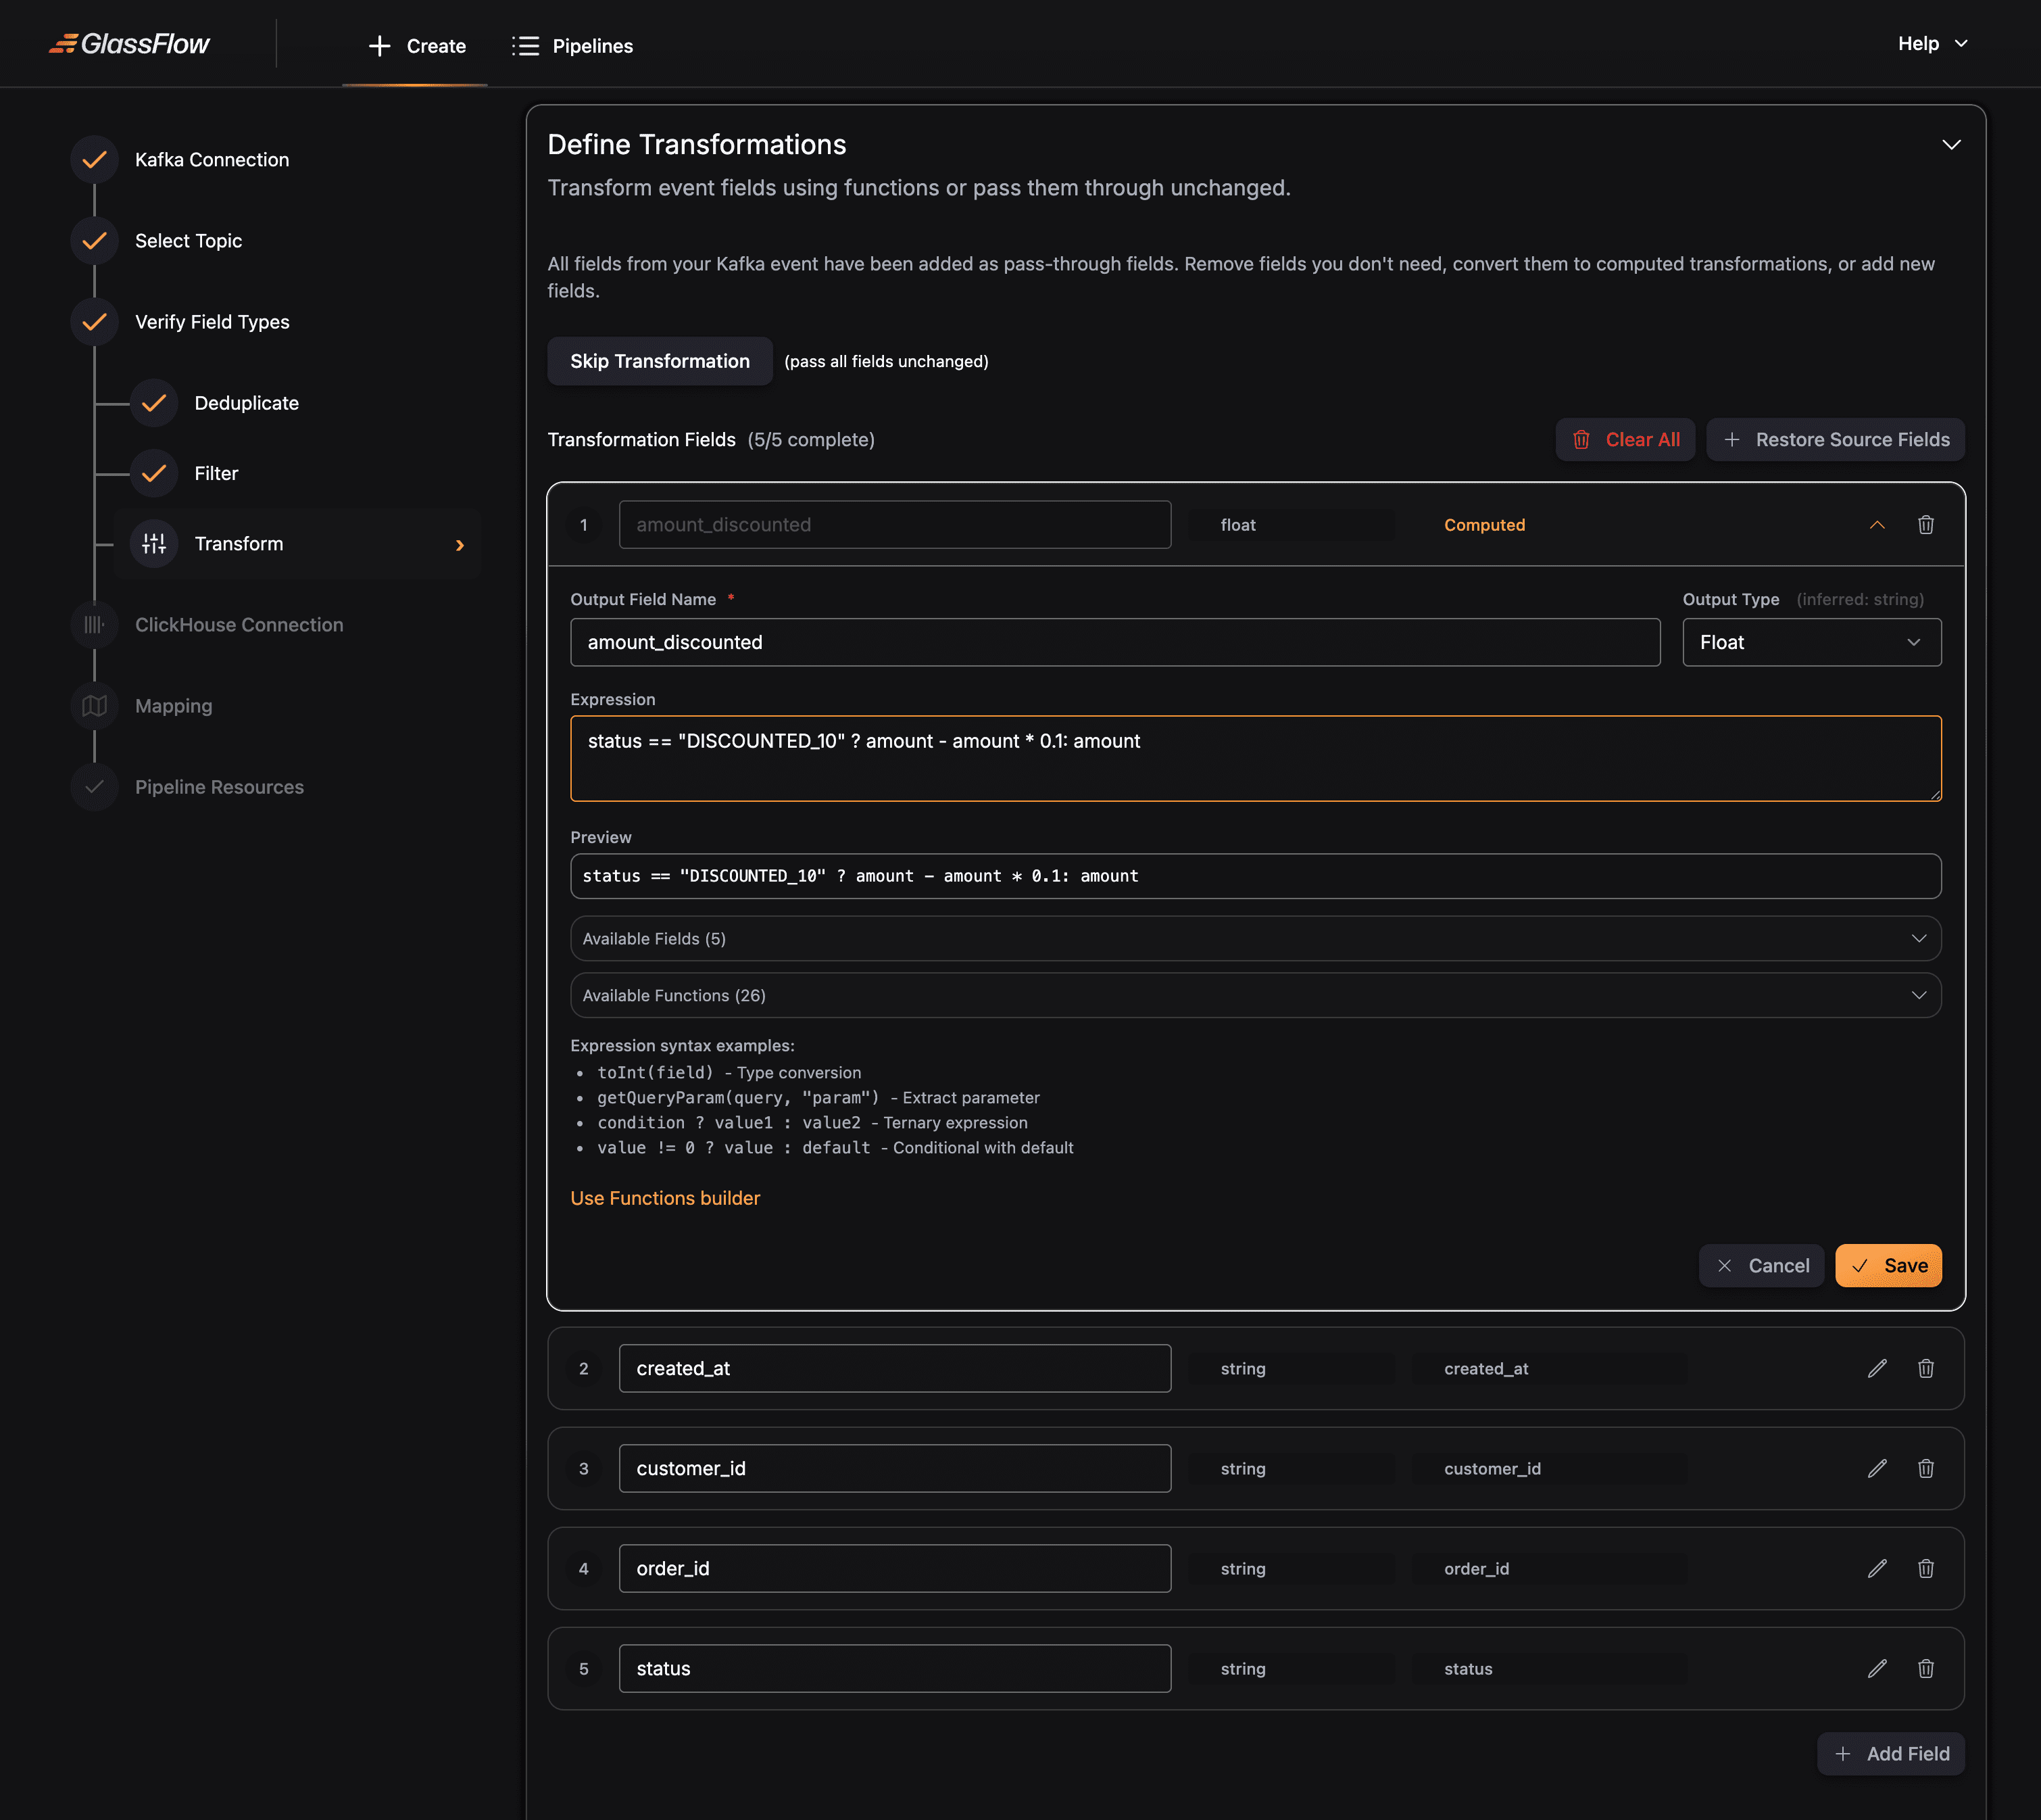This screenshot has height=1820, width=2041.
Task: Click the Deduplicate step checkmark
Action: tap(154, 402)
